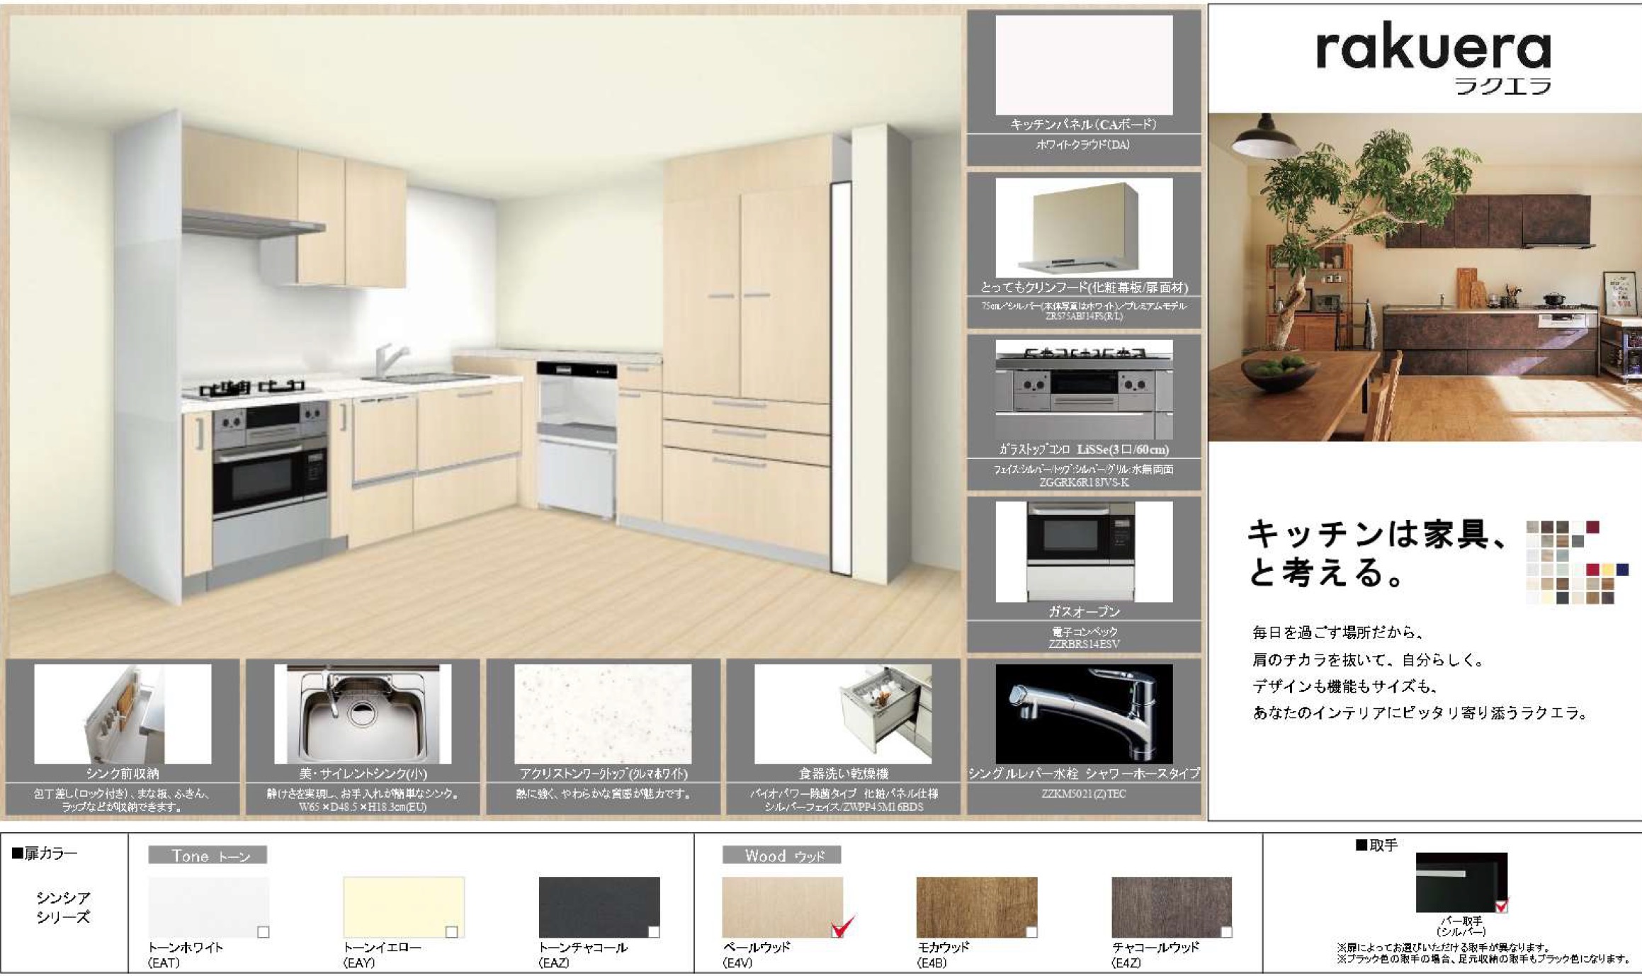Click the ■扉カラー heading
This screenshot has width=1642, height=976.
coord(44,853)
